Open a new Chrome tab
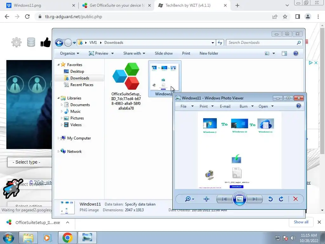The width and height of the screenshot is (325, 244). tap(237, 5)
